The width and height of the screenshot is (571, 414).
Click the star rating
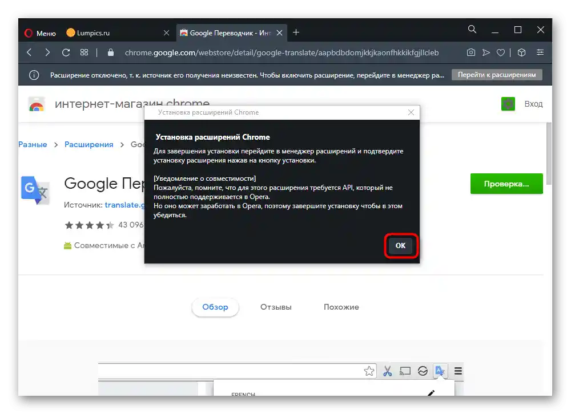click(x=89, y=225)
